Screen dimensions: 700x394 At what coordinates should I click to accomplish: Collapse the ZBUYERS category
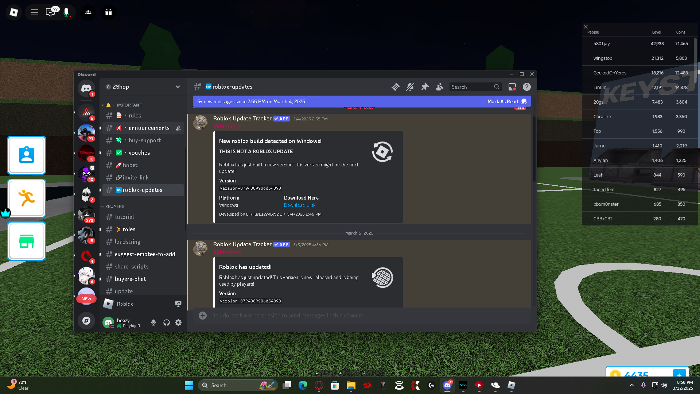click(x=113, y=206)
